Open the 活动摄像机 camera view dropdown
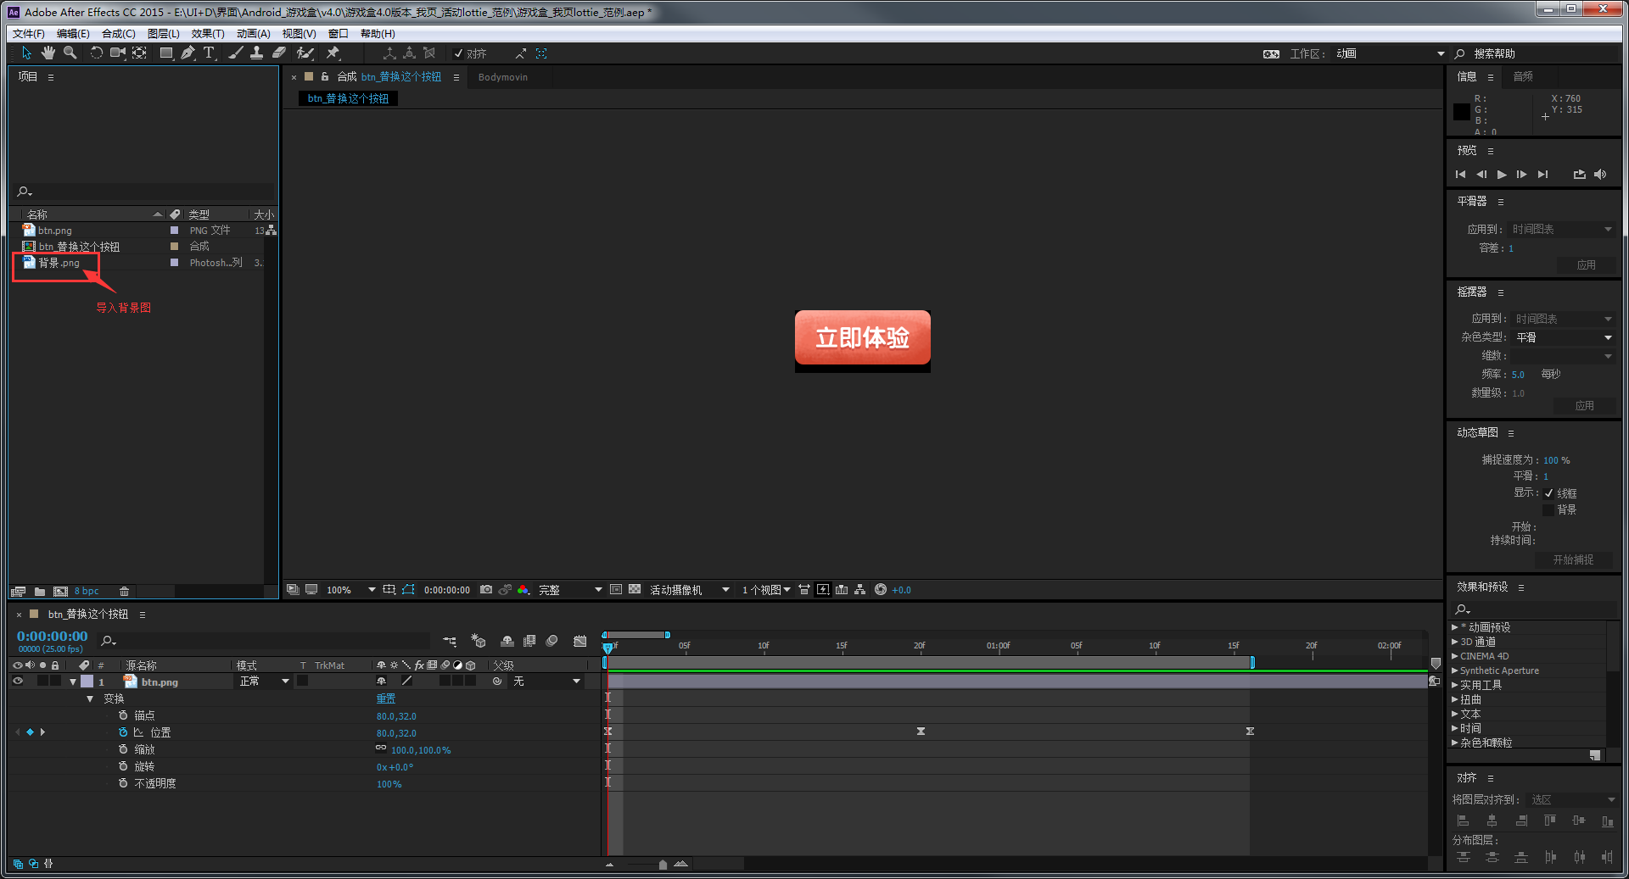1629x879 pixels. point(690,590)
